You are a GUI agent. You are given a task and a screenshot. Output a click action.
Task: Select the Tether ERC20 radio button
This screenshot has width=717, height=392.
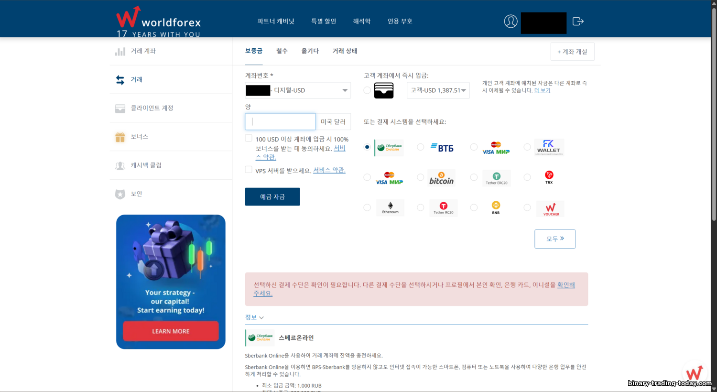(x=474, y=177)
